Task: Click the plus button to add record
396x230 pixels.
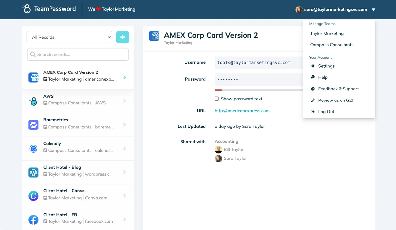Action: click(123, 37)
